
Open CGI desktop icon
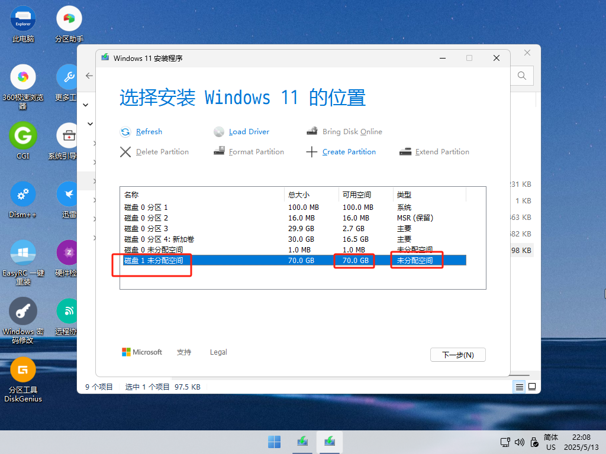click(x=23, y=141)
